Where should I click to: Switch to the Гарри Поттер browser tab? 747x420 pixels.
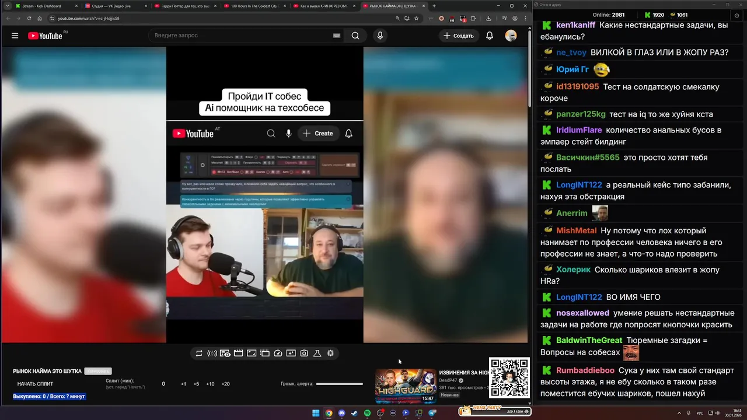[x=185, y=6]
